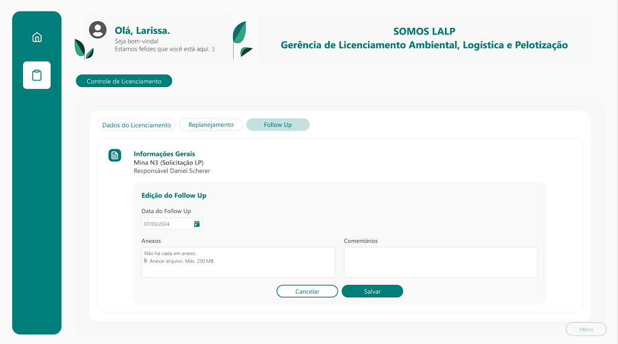Open the calendar picker icon
Viewport: 618px width, 344px height.
pos(197,224)
